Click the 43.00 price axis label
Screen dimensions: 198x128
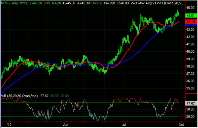coord(190,30)
